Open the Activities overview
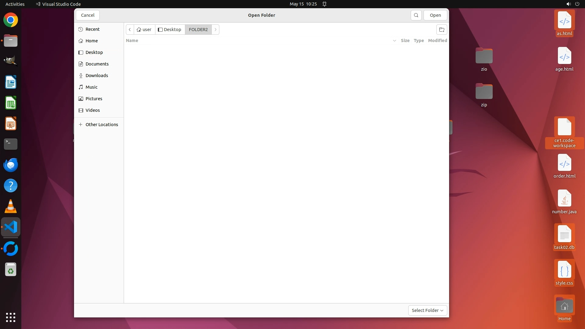The width and height of the screenshot is (585, 329). tap(15, 4)
